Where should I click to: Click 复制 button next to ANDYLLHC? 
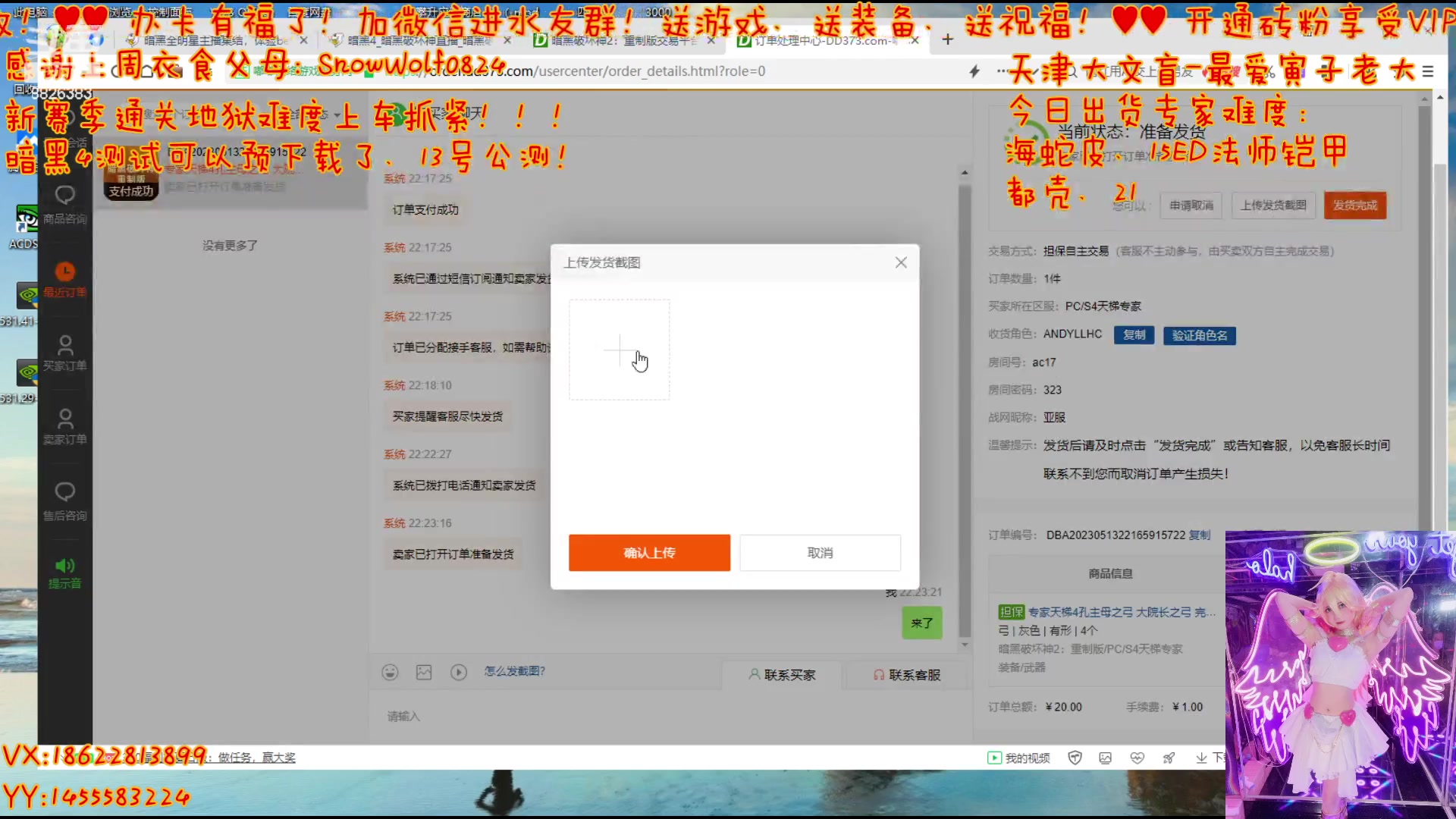coord(1134,335)
